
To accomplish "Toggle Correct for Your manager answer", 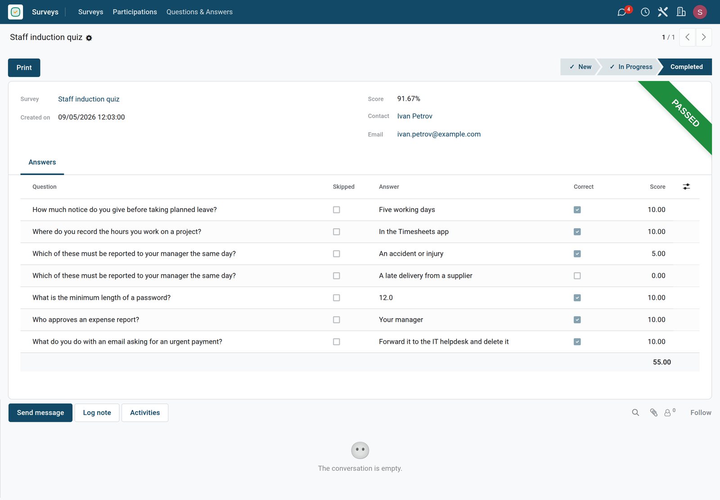I will click(x=577, y=320).
